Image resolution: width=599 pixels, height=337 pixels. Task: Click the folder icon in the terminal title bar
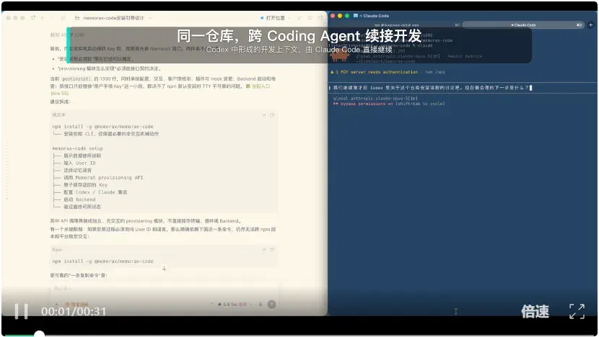[356, 16]
